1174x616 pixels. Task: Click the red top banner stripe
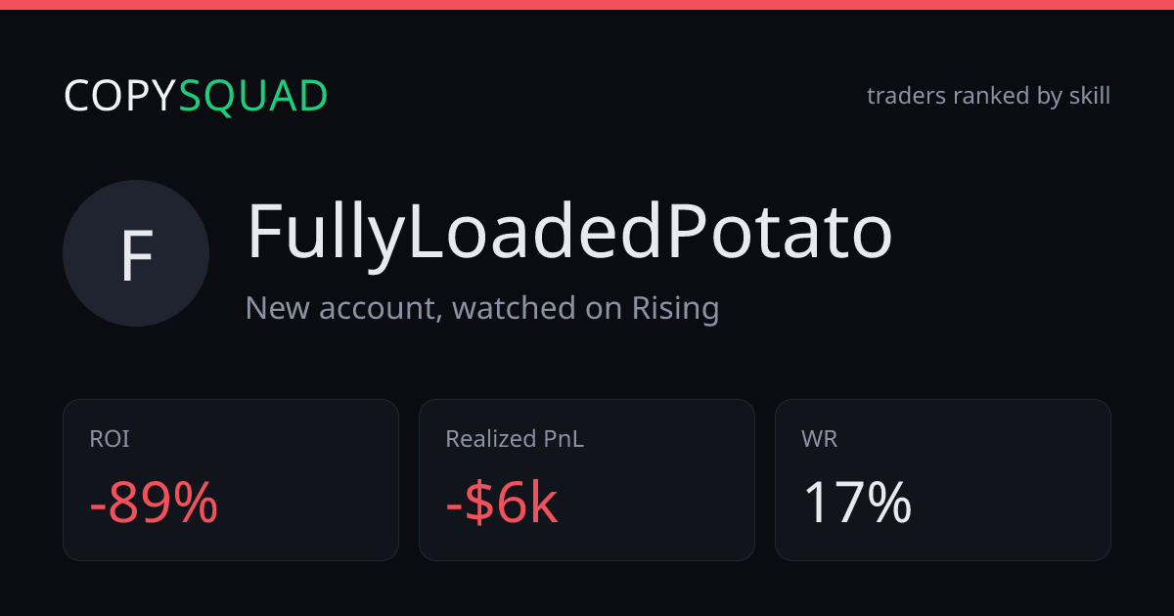[x=587, y=5]
